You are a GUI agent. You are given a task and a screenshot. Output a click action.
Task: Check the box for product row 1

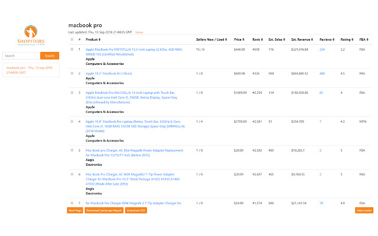coord(72,49)
